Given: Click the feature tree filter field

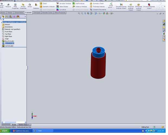Looking at the screenshot, I should (x=14, y=20).
